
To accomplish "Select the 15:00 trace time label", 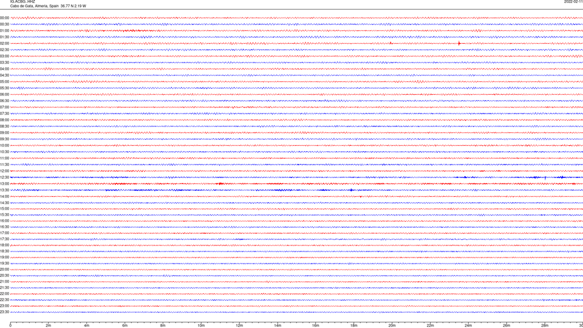I will (x=4, y=208).
